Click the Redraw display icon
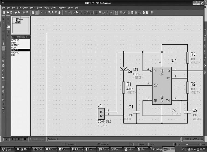 [x=33, y=13]
